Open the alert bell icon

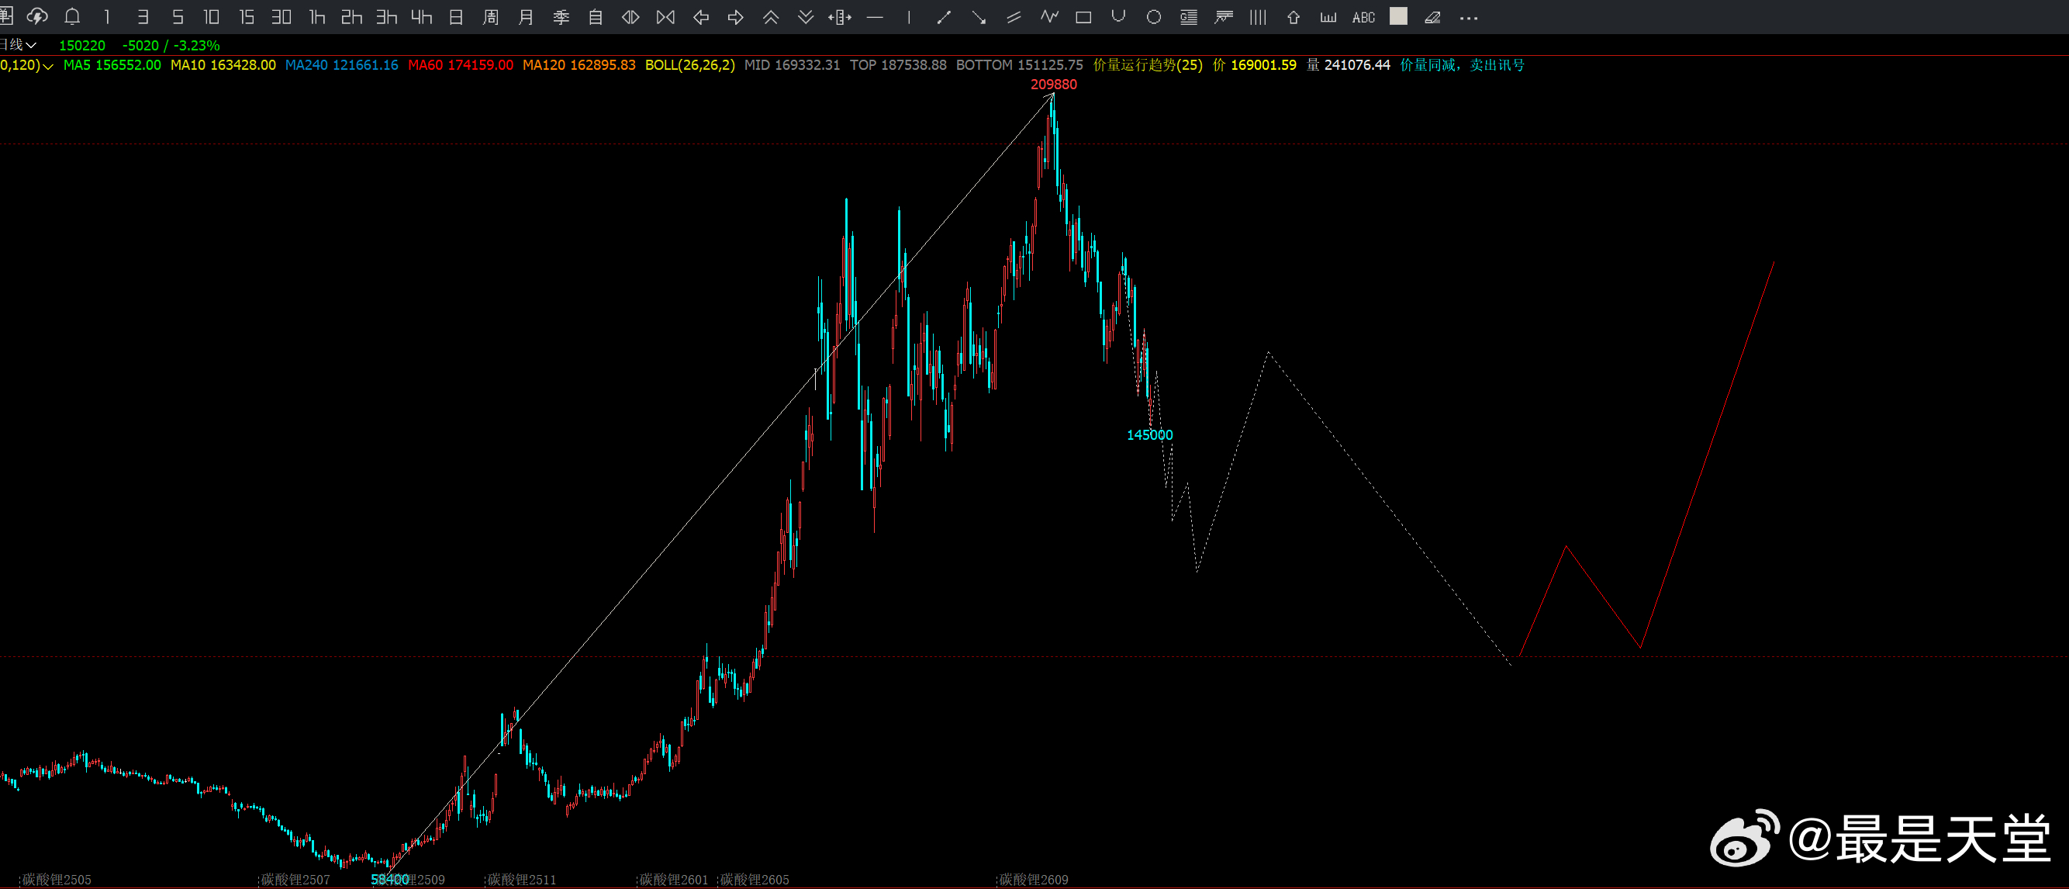pyautogui.click(x=72, y=17)
